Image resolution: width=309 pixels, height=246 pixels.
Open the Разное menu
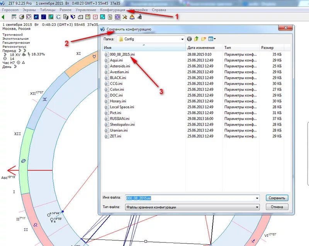65,10
